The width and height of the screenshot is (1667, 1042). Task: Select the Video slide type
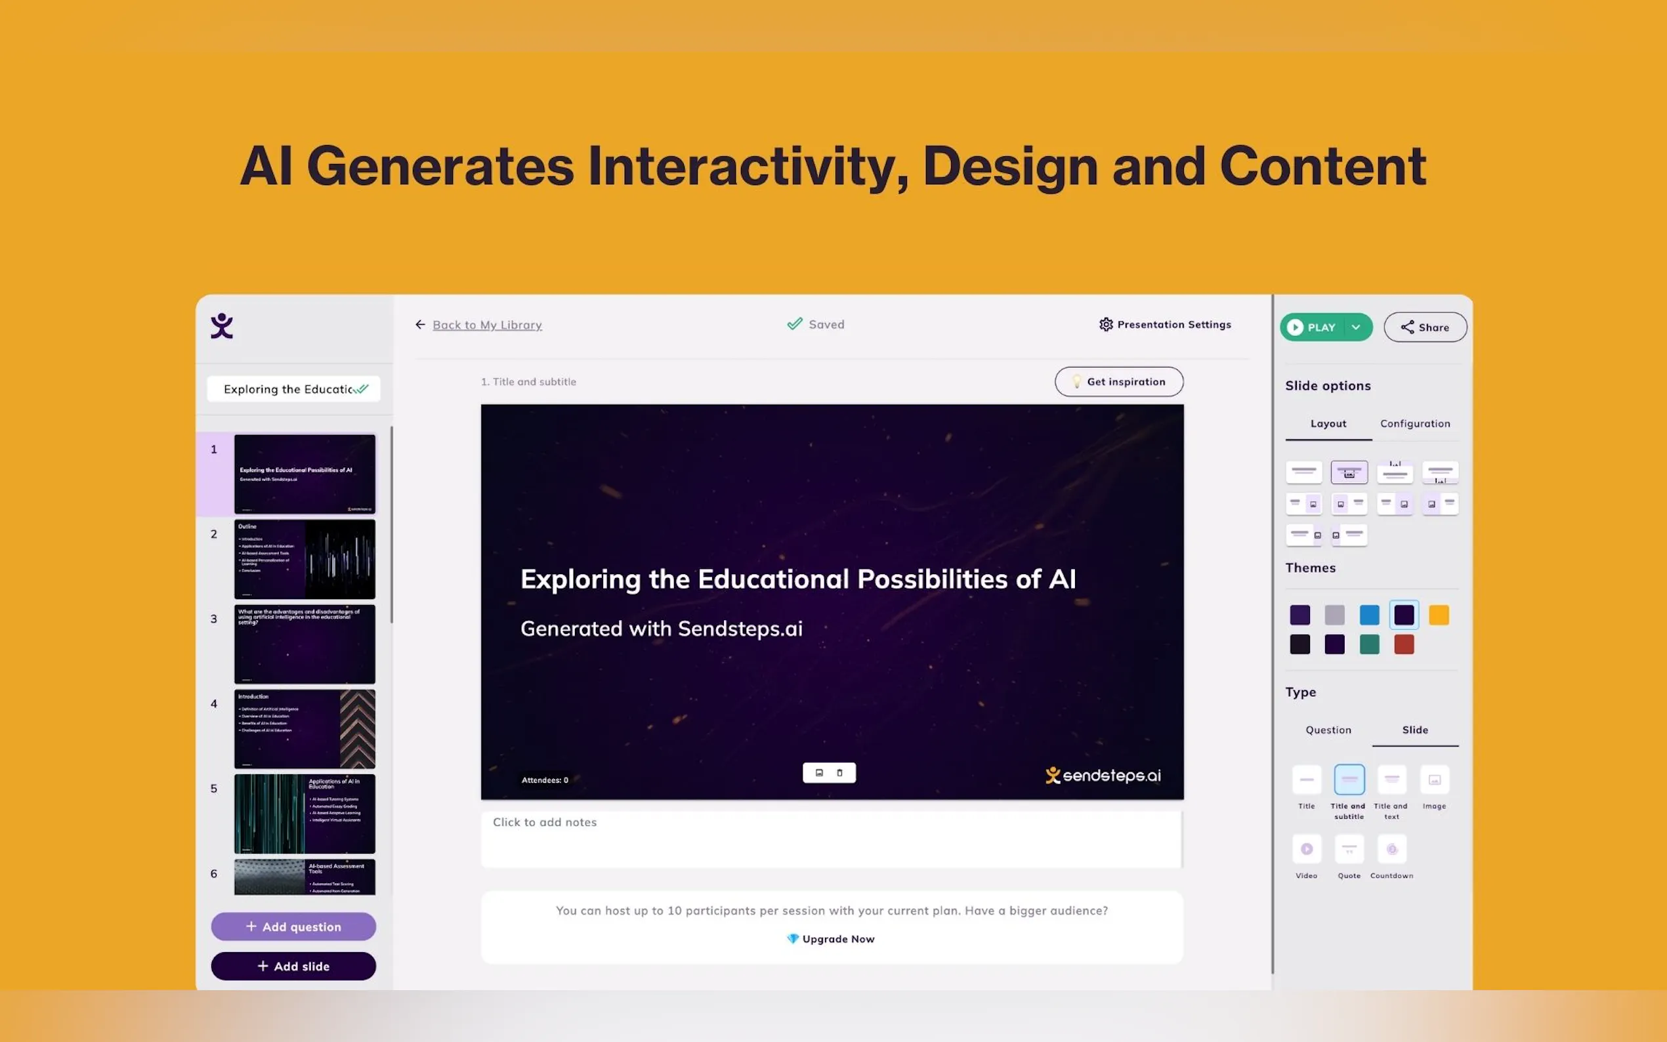click(x=1306, y=849)
